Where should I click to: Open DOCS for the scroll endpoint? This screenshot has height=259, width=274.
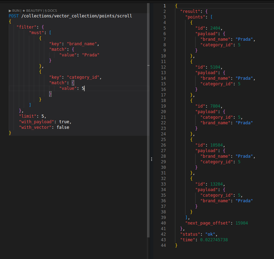51,11
